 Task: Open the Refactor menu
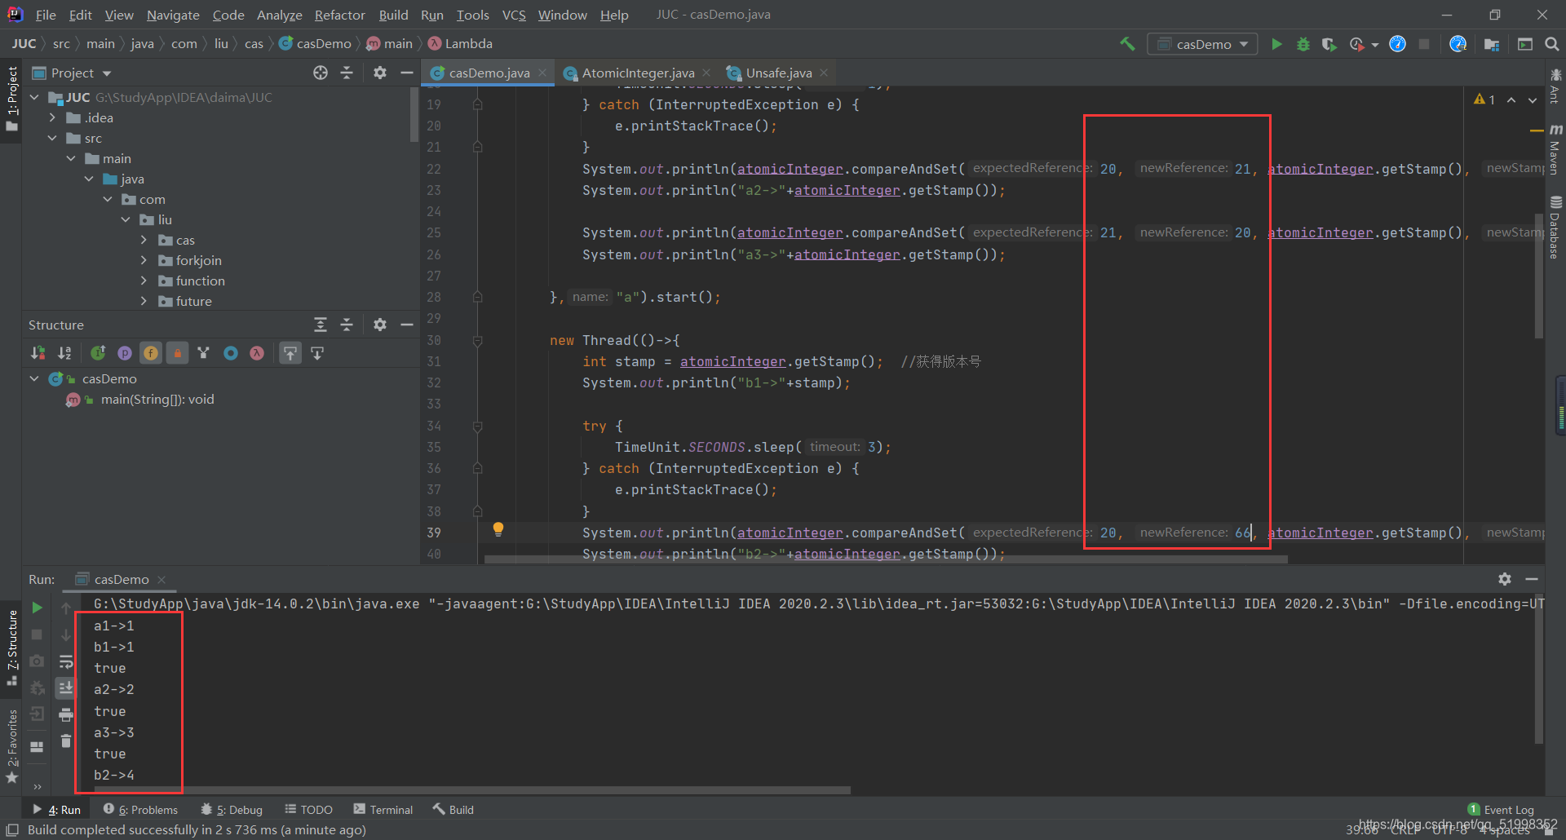(339, 15)
